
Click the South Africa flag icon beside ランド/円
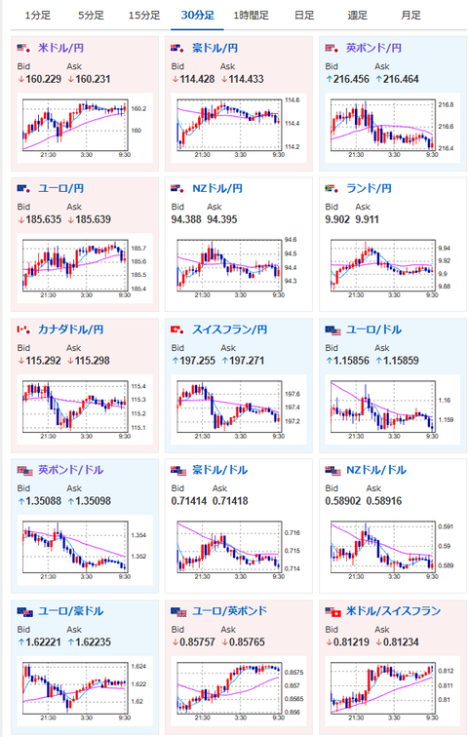[332, 188]
